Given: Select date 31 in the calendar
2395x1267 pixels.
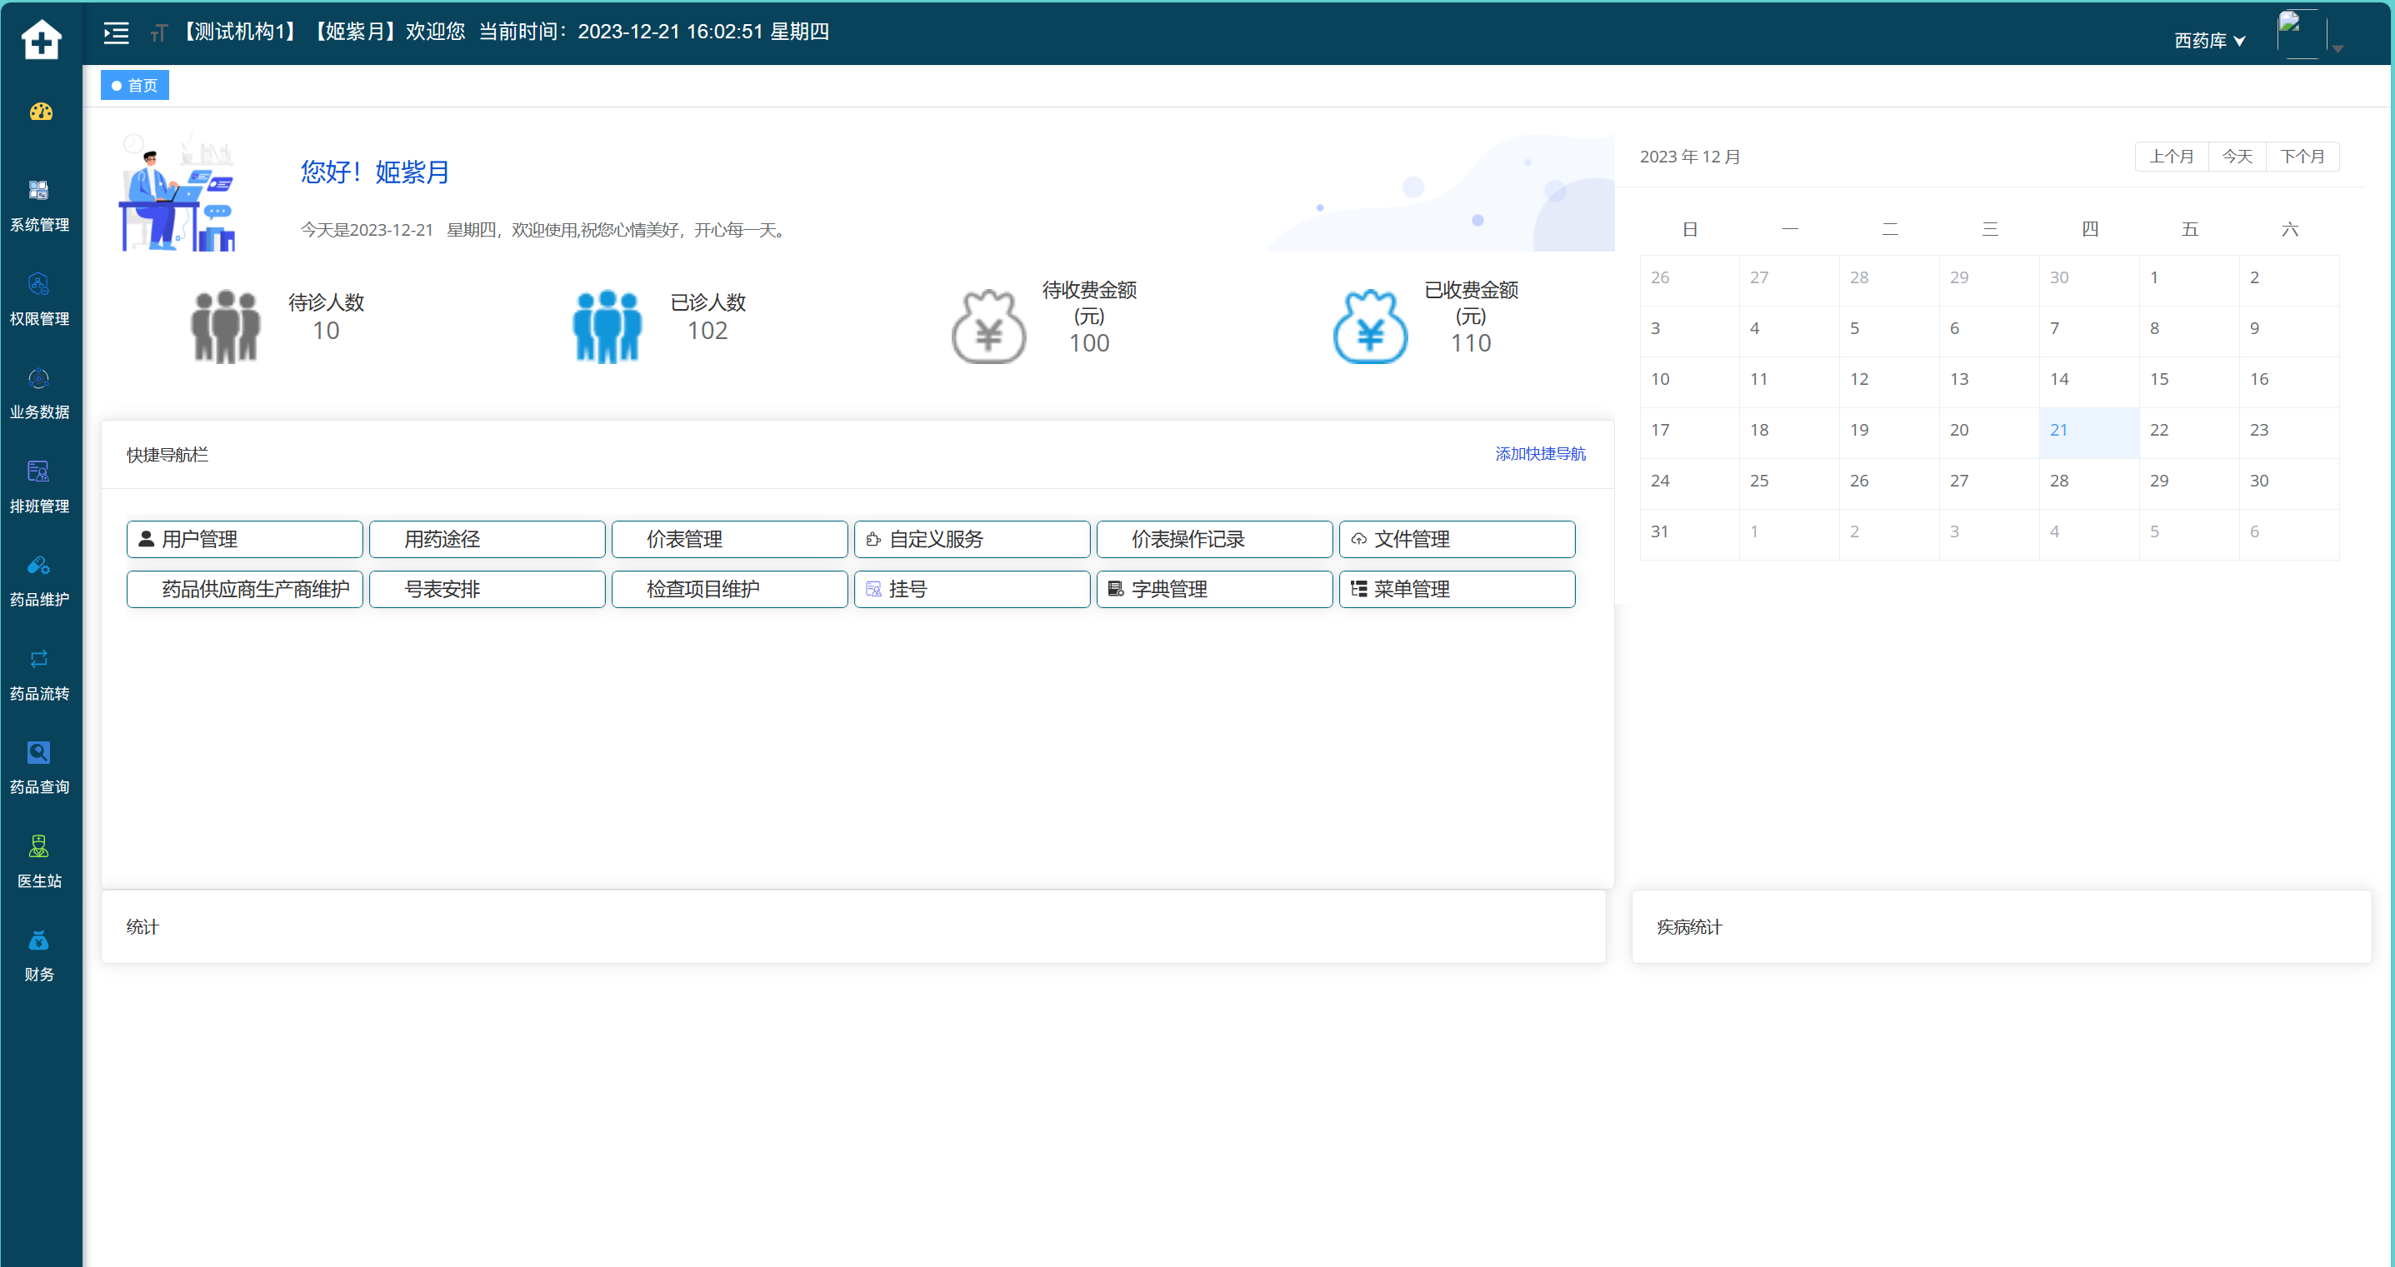Looking at the screenshot, I should coord(1689,535).
